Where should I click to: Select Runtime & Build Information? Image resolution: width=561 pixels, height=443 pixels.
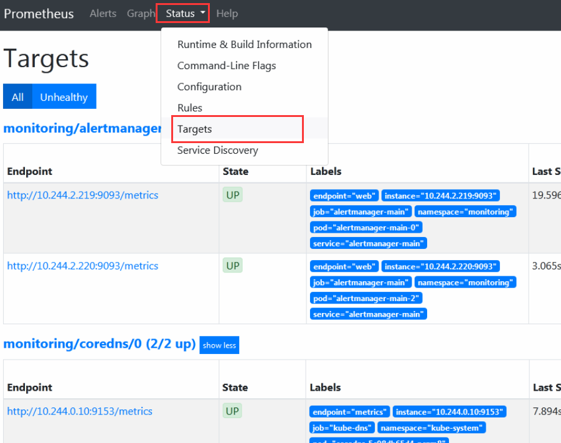coord(244,44)
